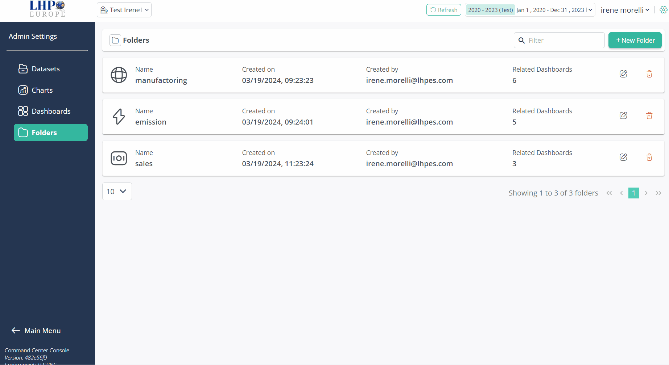Click the folder name emission
This screenshot has height=365, width=669.
tap(151, 122)
